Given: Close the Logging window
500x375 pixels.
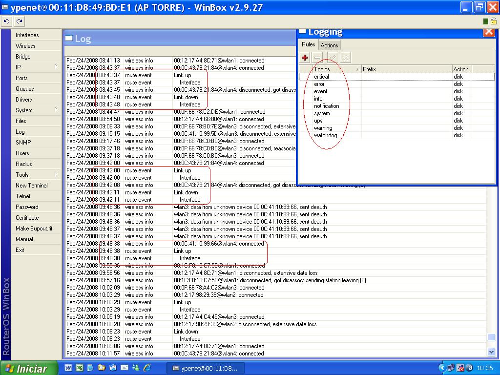Looking at the screenshot, I should 488,32.
